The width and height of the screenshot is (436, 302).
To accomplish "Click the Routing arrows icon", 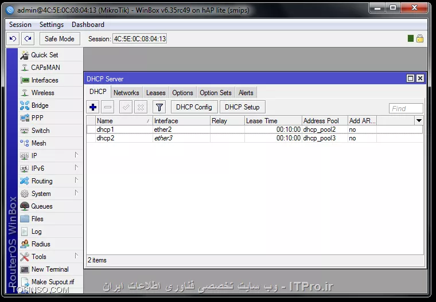I will pyautogui.click(x=25, y=181).
